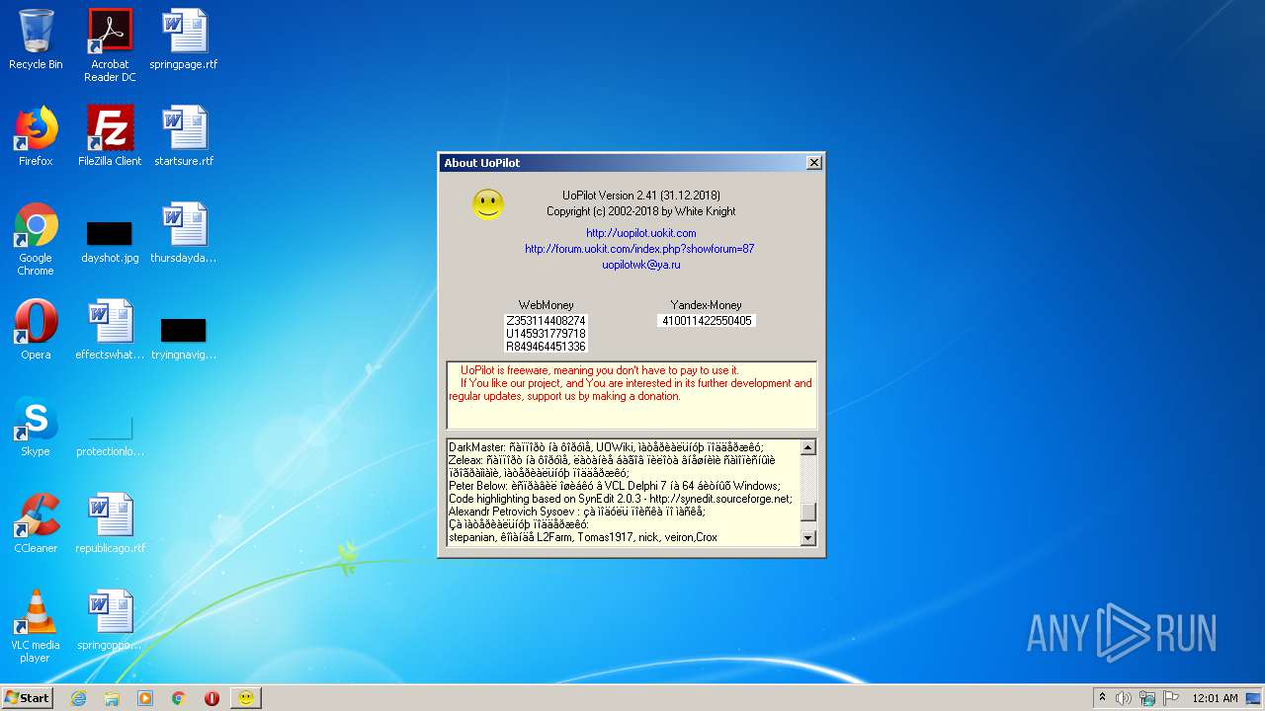The width and height of the screenshot is (1265, 711).
Task: Select the springoppor... document icon
Action: click(110, 620)
